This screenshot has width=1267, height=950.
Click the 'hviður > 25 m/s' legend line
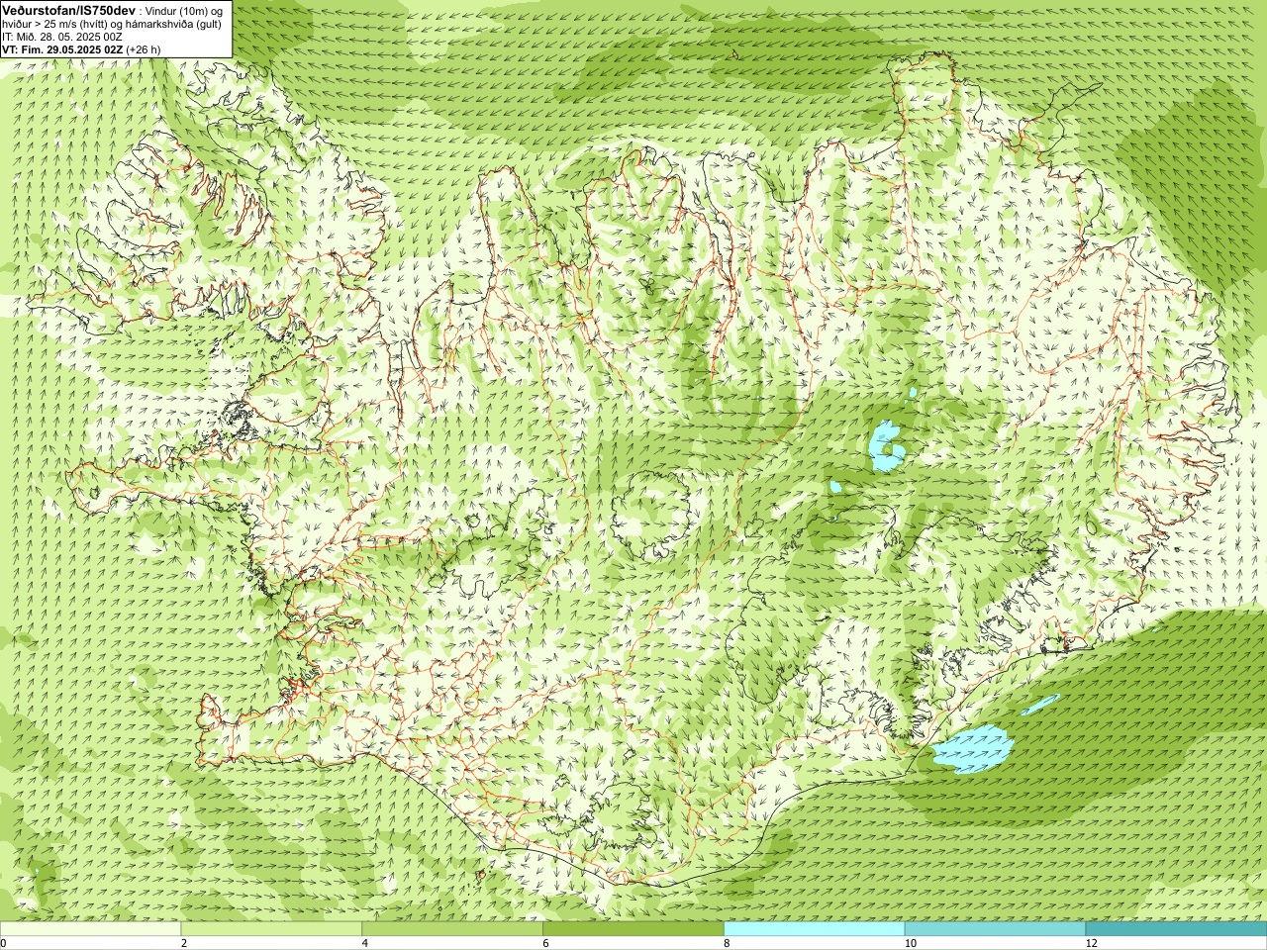click(112, 24)
